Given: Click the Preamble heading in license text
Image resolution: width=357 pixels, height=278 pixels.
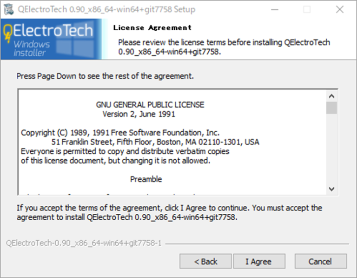Looking at the screenshot, I should coord(146,179).
